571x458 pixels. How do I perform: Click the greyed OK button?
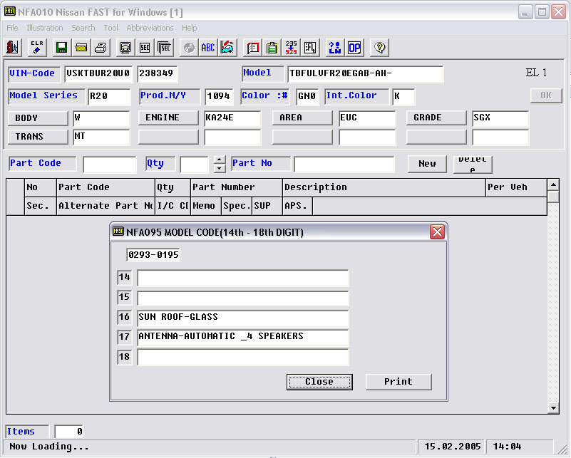(x=546, y=95)
